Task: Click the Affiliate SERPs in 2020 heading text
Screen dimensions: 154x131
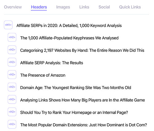Action: point(69,26)
